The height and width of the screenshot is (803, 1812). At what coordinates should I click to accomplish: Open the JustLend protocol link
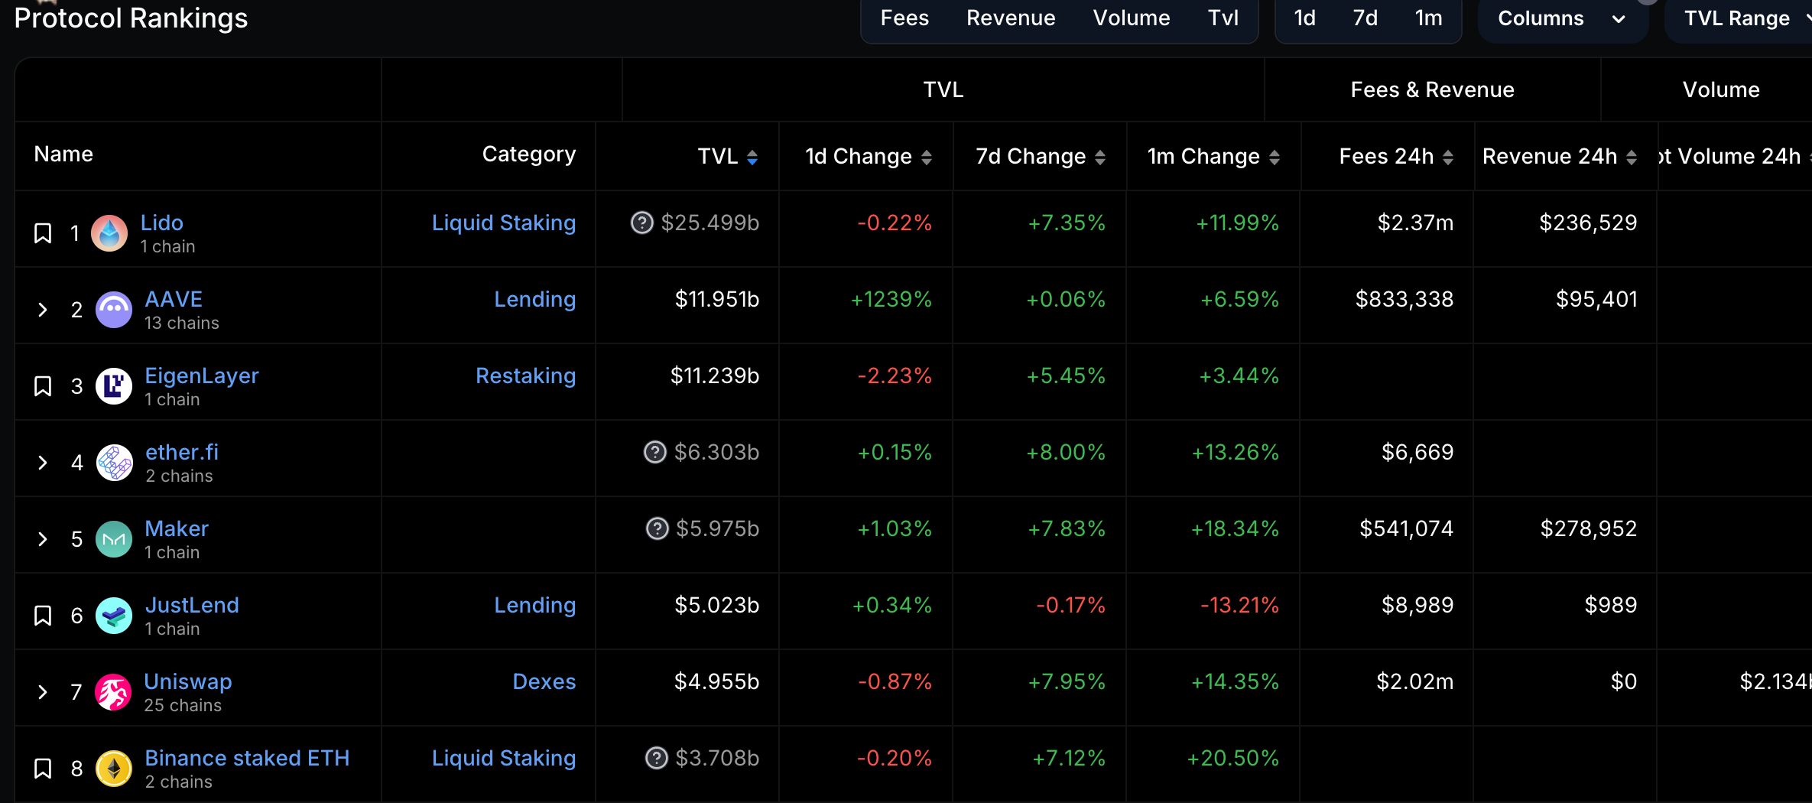(192, 605)
